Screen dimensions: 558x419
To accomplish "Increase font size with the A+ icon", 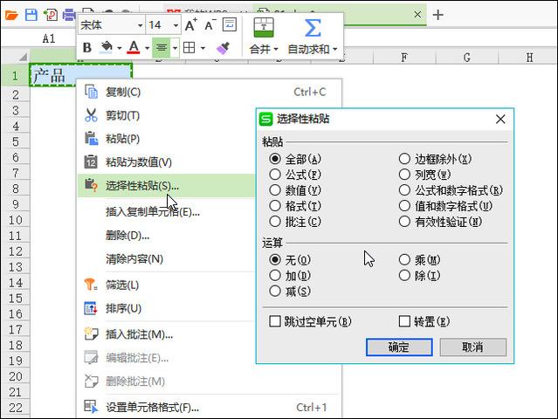I will pyautogui.click(x=191, y=25).
